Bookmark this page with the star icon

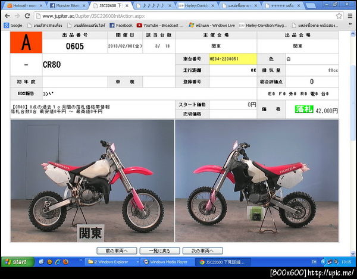tap(339, 16)
